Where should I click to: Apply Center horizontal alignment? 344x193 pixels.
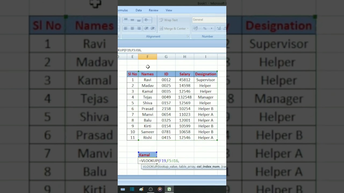pos(132,28)
